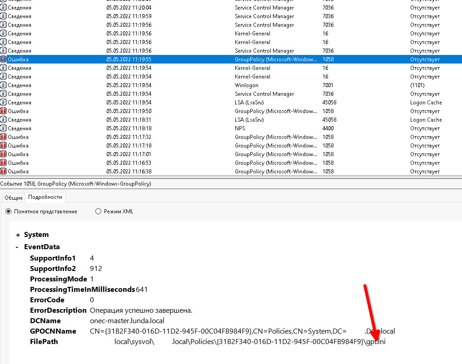Click the info icon in the NPS row
Viewport: 462px width, 364px height.
3,128
